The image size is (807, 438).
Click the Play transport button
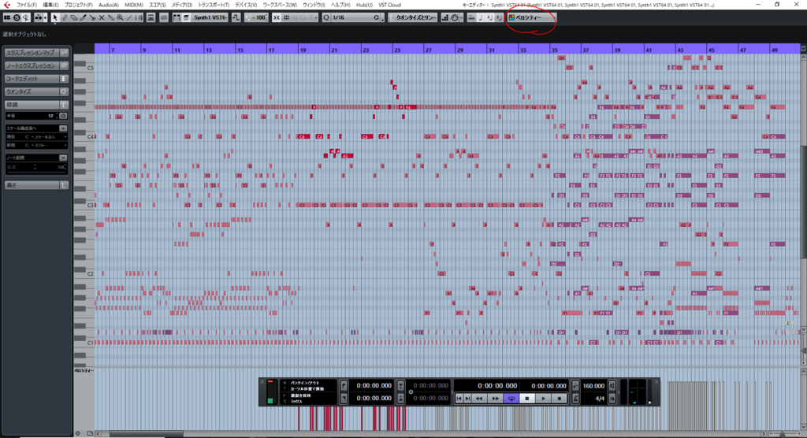tap(543, 399)
